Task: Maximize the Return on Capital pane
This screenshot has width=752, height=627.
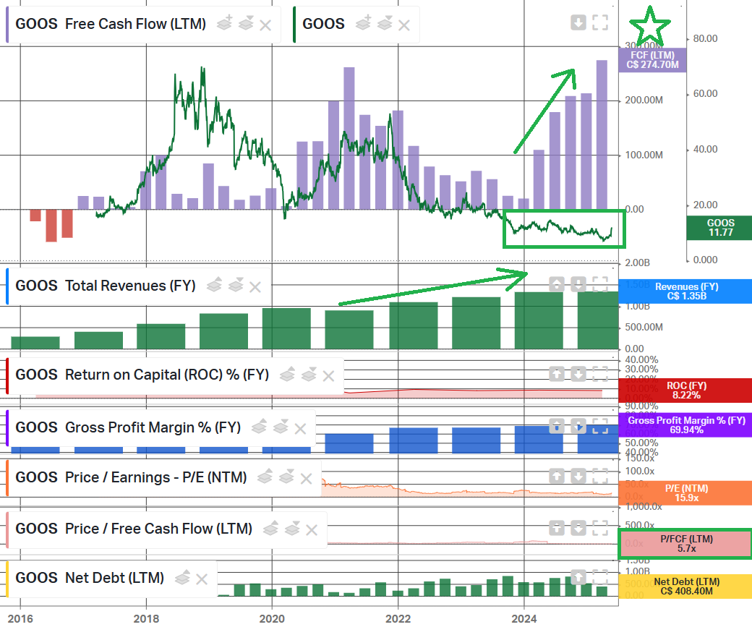Action: pyautogui.click(x=600, y=374)
